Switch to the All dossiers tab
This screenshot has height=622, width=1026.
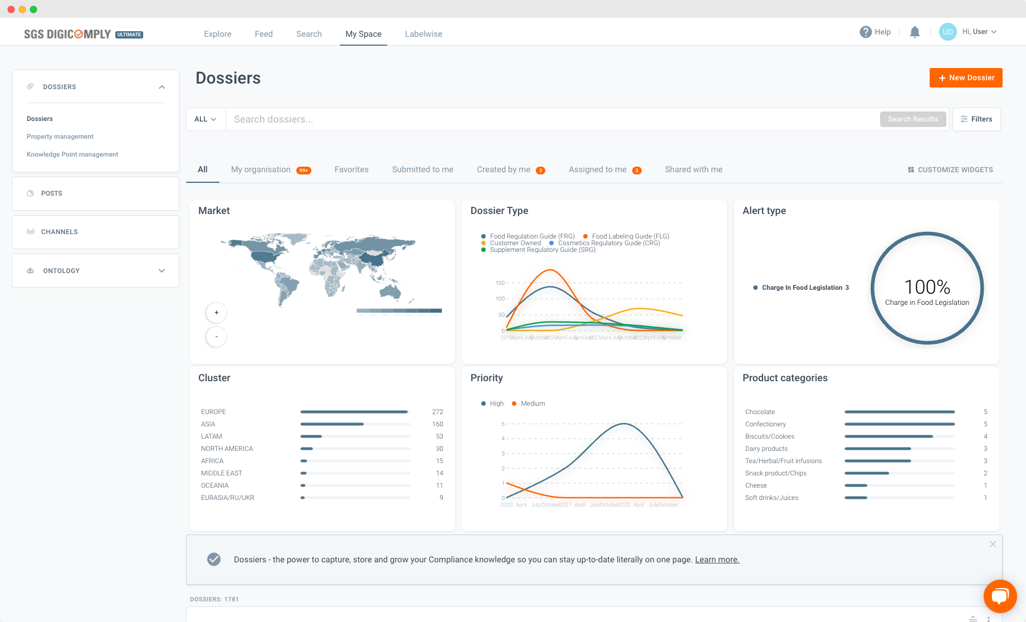[x=203, y=169]
